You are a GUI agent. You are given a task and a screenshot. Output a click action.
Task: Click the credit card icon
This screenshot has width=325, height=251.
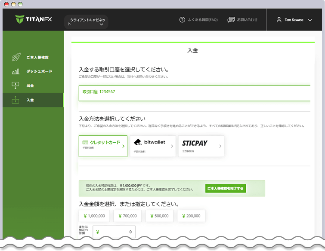85,142
